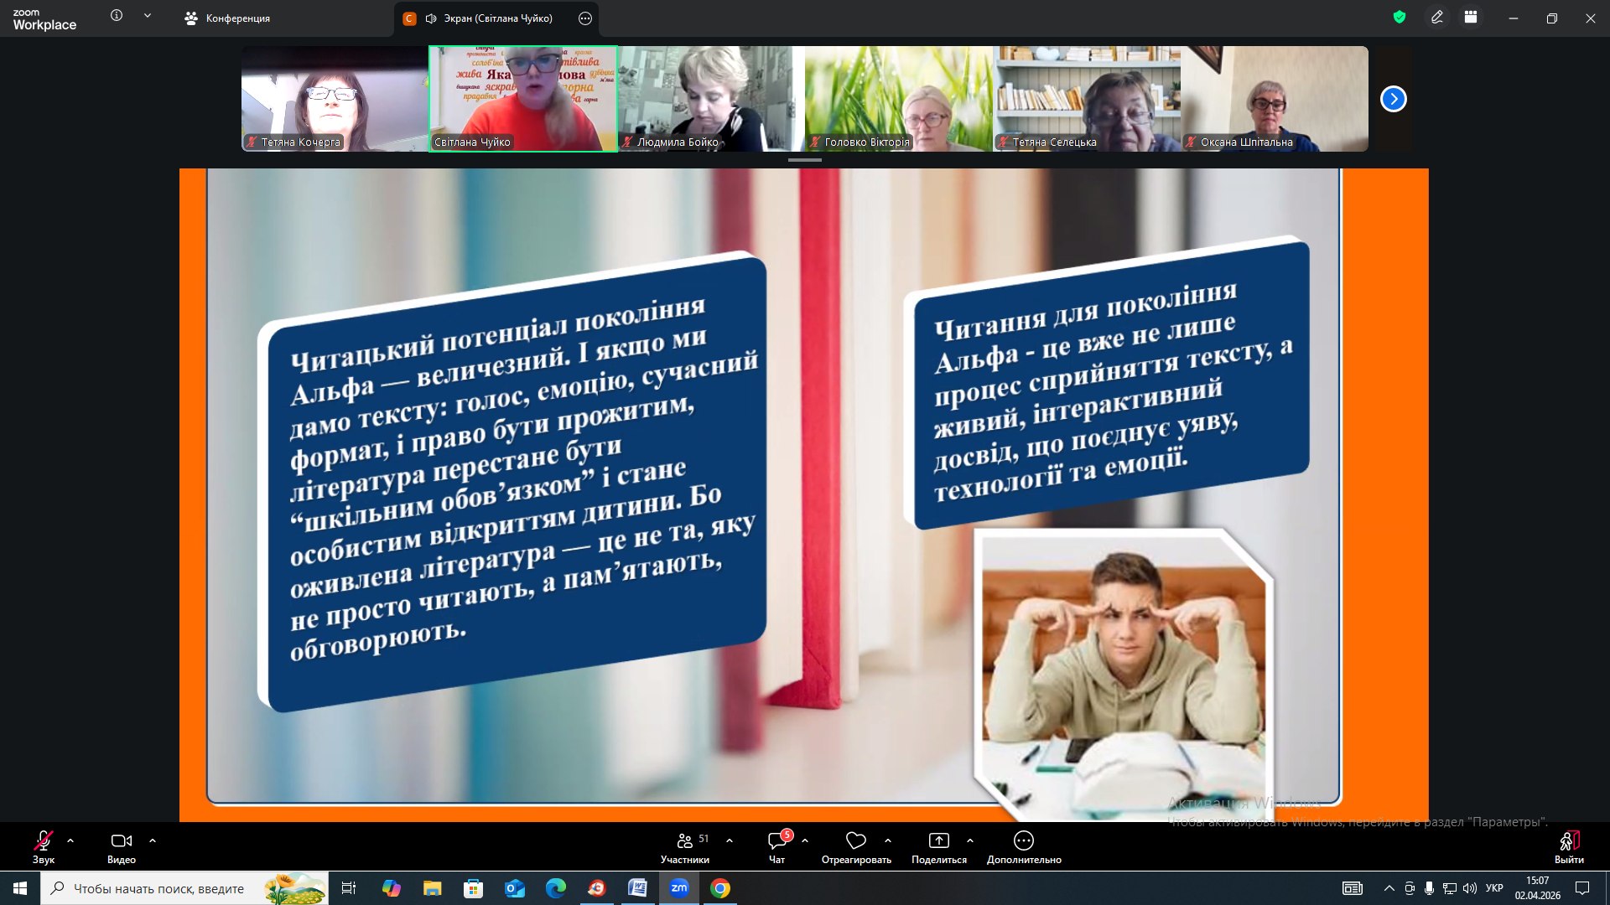Click Поделиться share screen icon
Image resolution: width=1610 pixels, height=905 pixels.
(938, 840)
